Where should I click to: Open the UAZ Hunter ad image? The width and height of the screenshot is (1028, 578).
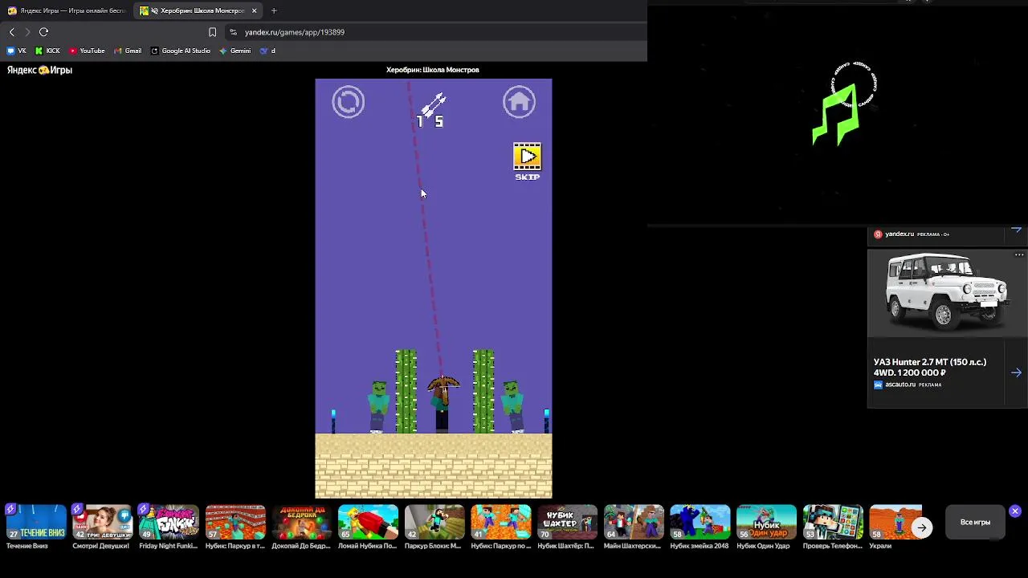click(x=947, y=292)
